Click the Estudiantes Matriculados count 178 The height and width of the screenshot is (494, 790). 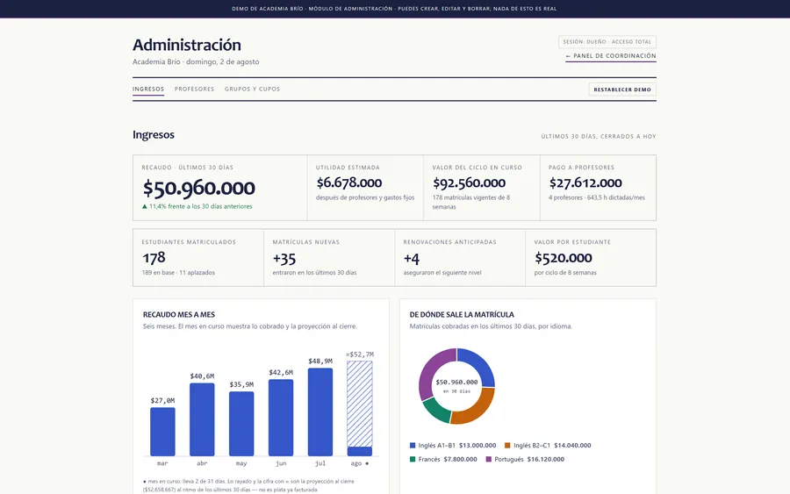click(x=154, y=258)
